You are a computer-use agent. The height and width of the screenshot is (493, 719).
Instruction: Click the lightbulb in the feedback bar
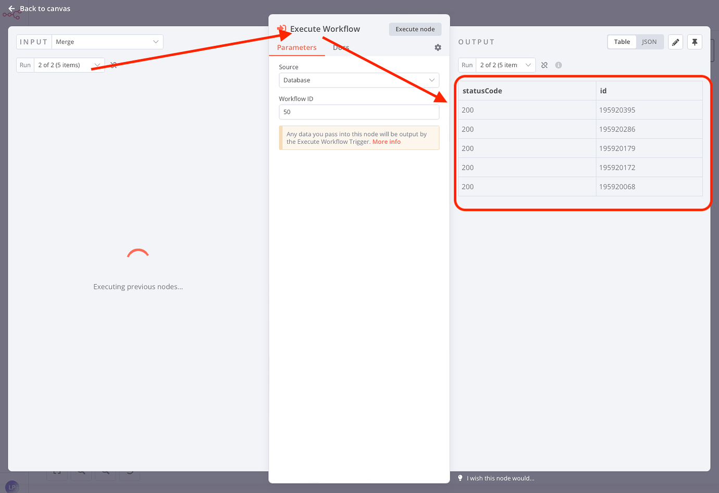click(x=460, y=478)
